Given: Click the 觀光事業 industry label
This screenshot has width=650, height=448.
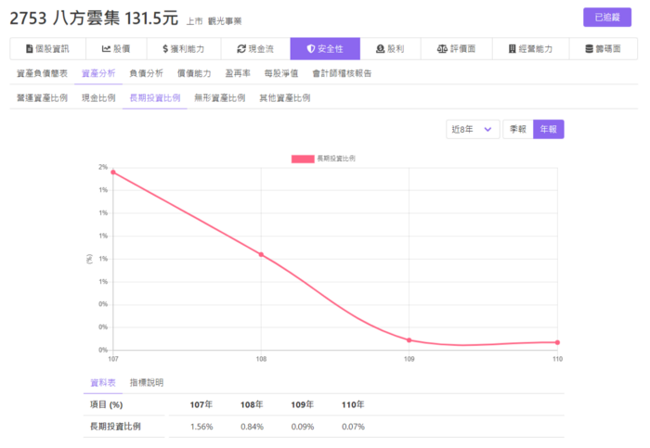Looking at the screenshot, I should [x=225, y=21].
